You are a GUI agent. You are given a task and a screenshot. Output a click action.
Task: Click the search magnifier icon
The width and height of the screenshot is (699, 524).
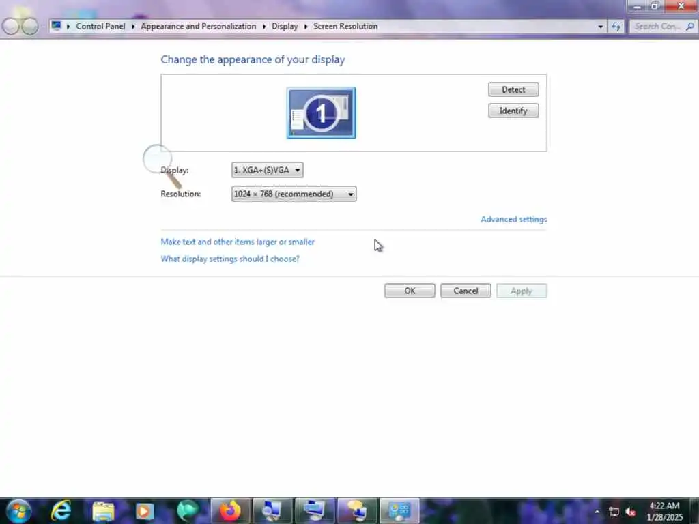690,27
